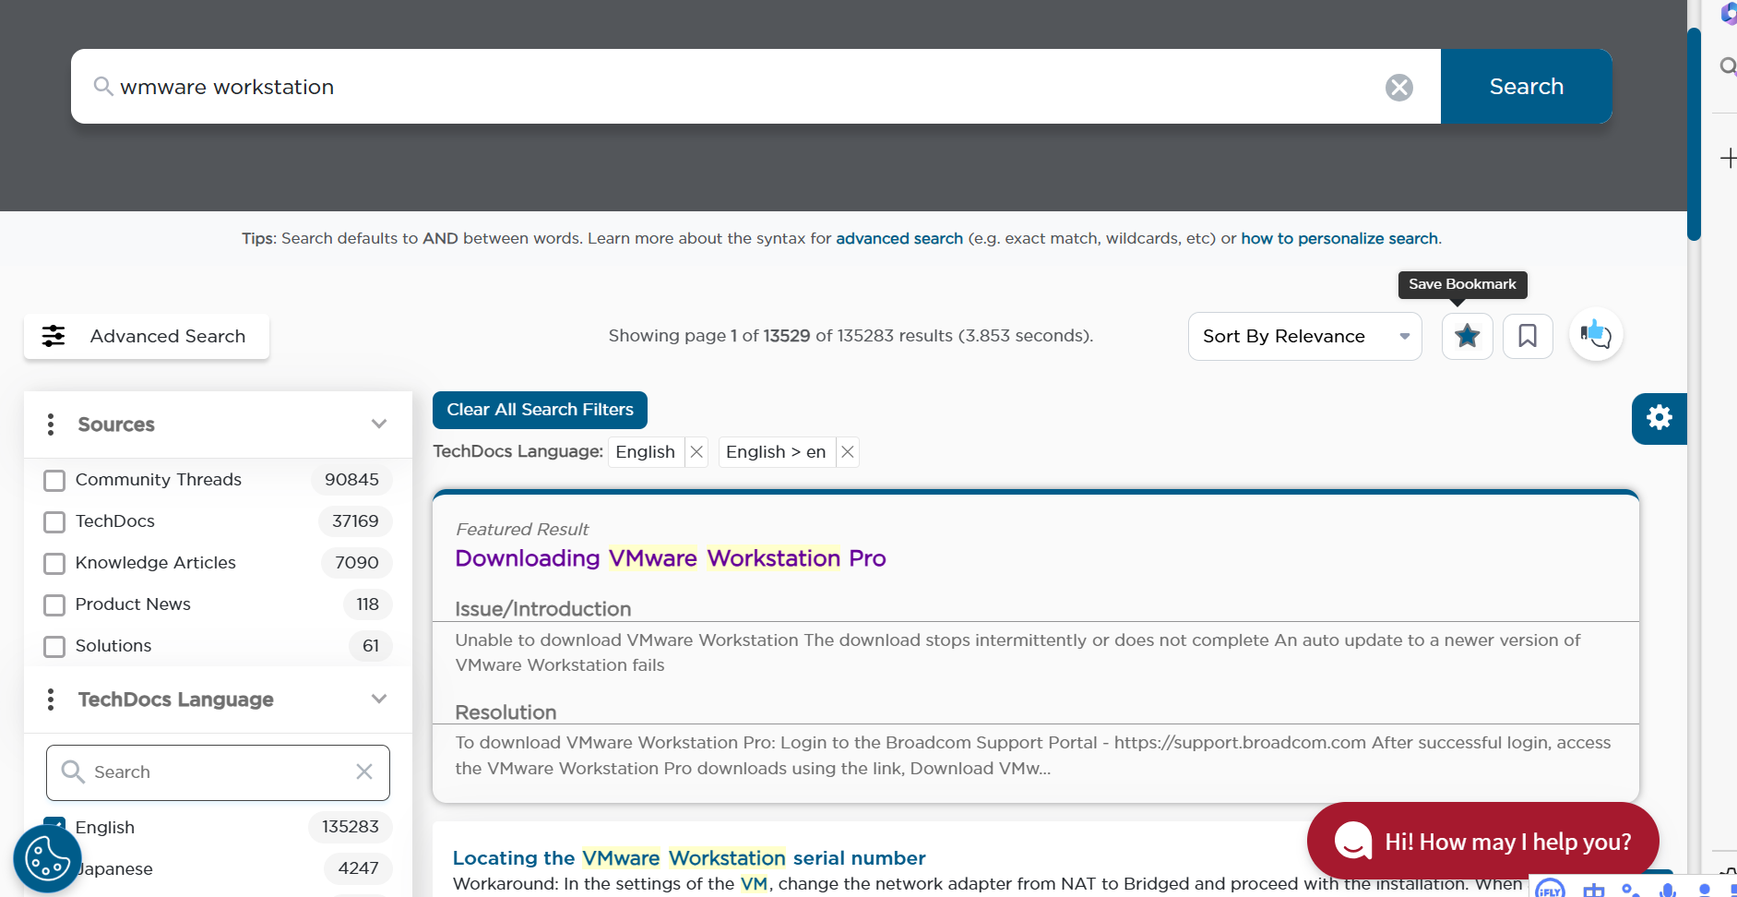
Task: Click the magnifier icon in language facet search
Action: 73,771
